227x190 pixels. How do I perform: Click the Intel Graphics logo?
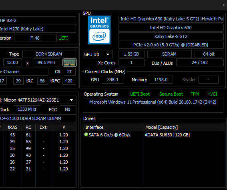click(x=99, y=30)
